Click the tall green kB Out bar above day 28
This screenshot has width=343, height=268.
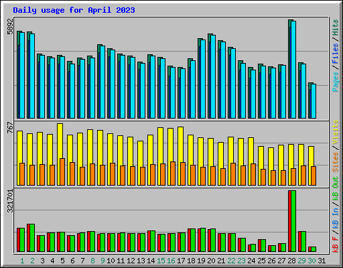tap(293, 221)
